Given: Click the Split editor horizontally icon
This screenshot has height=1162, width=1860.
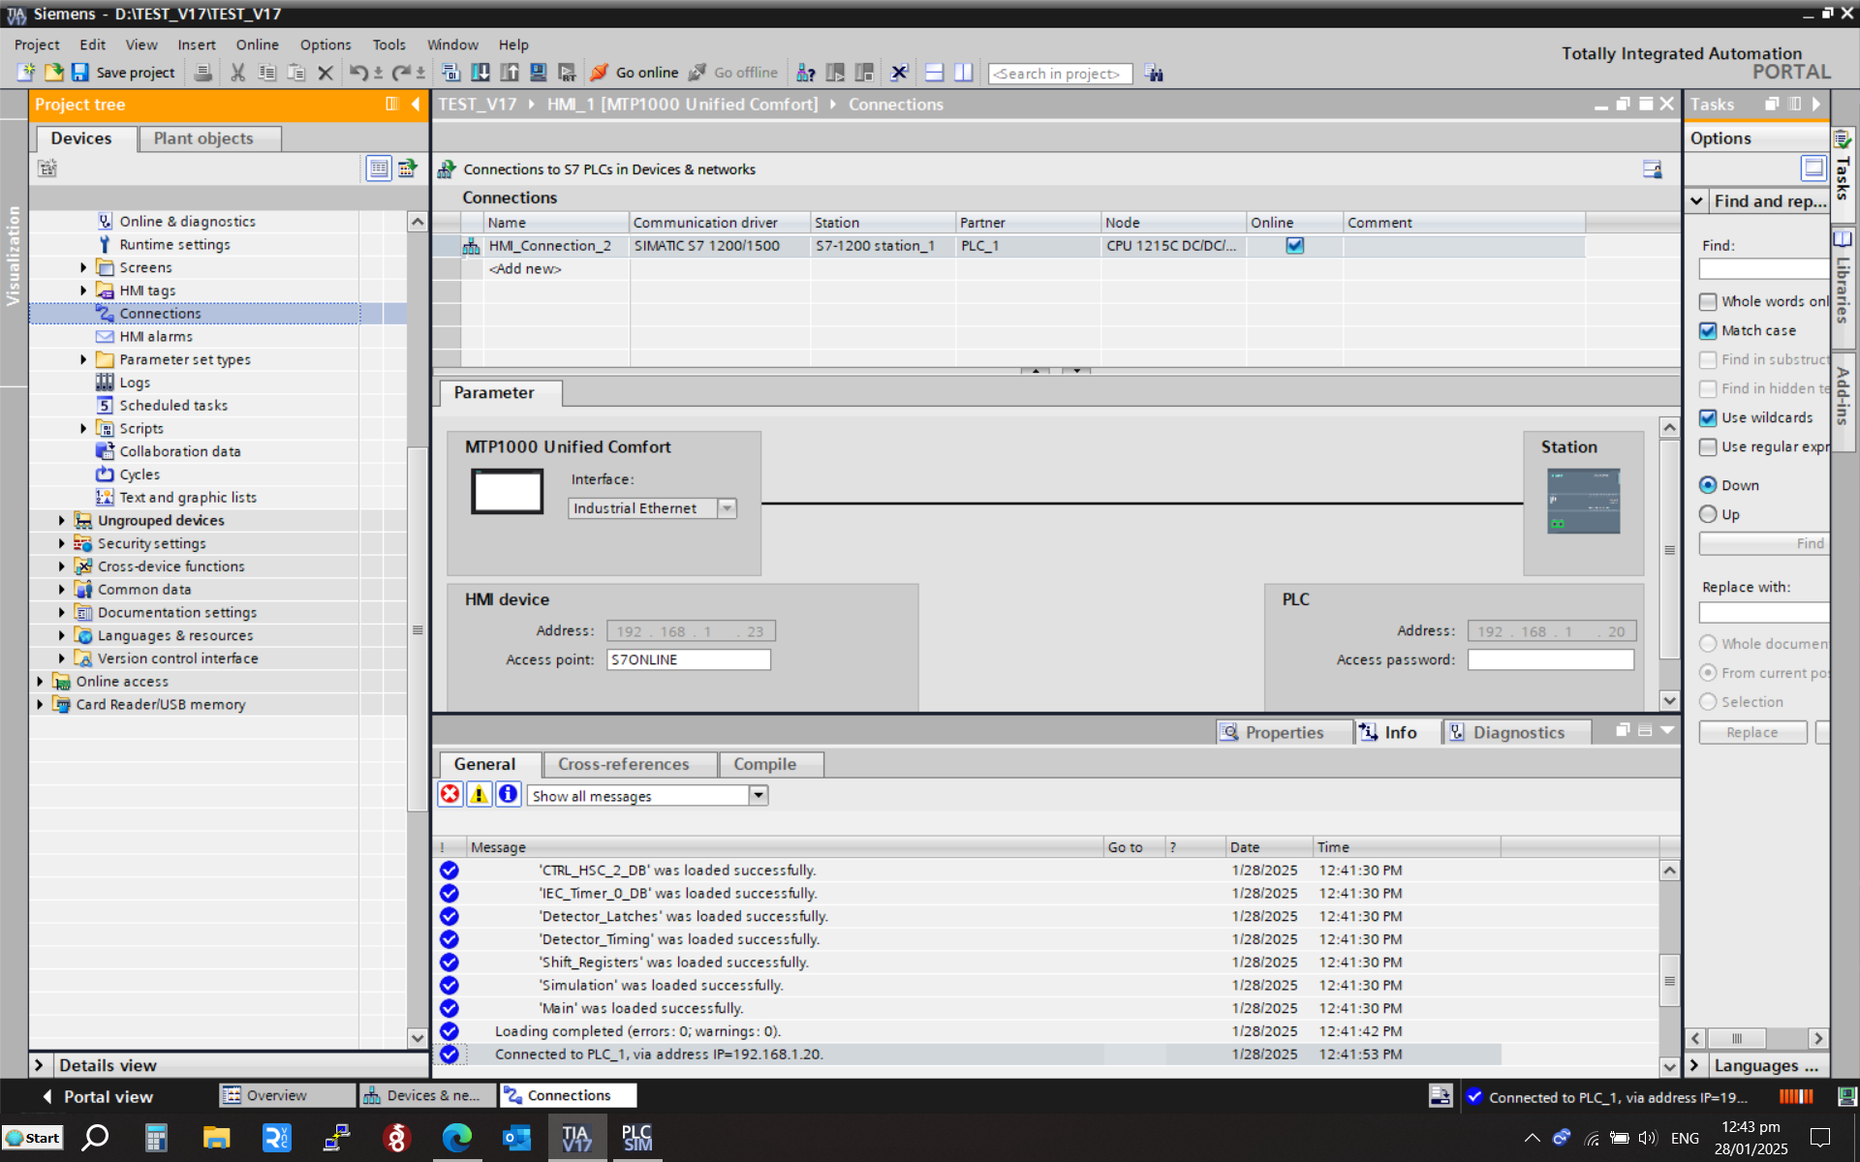Looking at the screenshot, I should [x=934, y=73].
